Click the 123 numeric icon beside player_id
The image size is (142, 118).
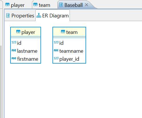coord(56,58)
